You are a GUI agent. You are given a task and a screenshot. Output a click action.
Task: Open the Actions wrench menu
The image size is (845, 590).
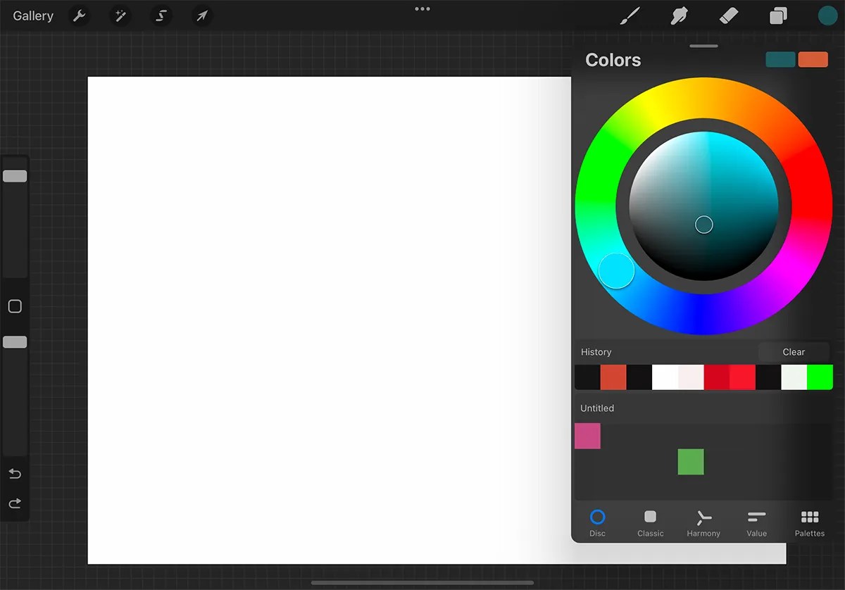point(79,15)
